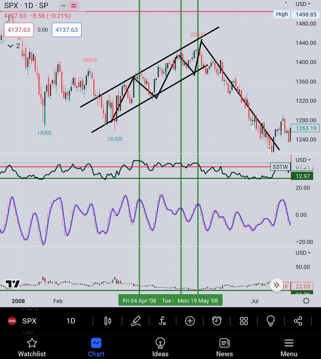
Task: Tap the share icon in the toolbar
Action: coord(298,321)
